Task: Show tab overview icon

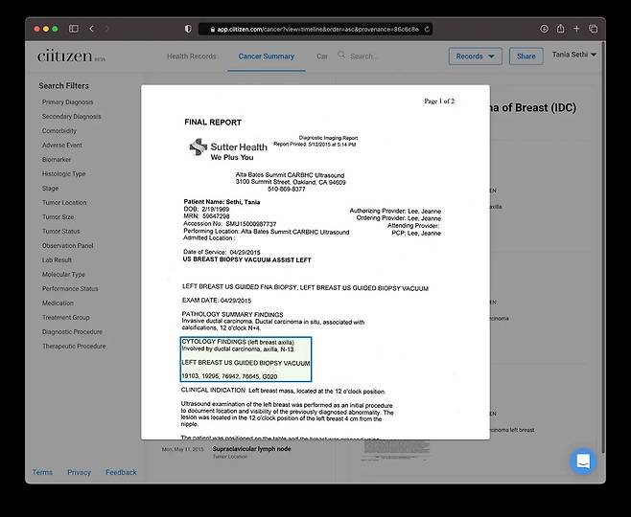Action: (x=593, y=29)
